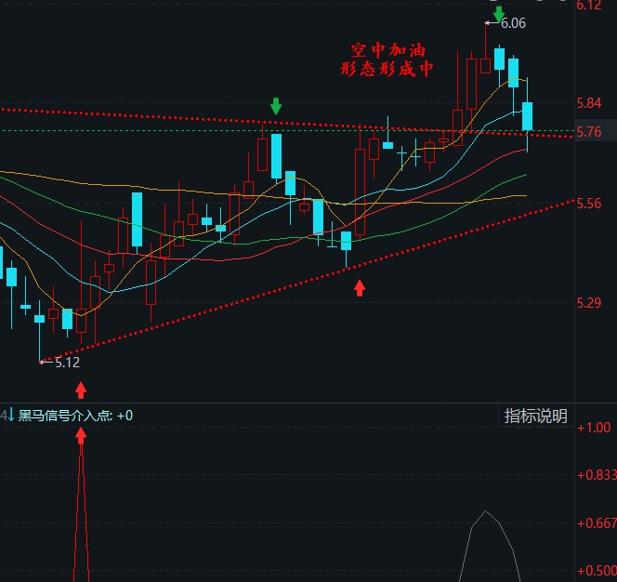This screenshot has height=582, width=617.
Task: Select the 6.06 high price label
Action: click(513, 23)
